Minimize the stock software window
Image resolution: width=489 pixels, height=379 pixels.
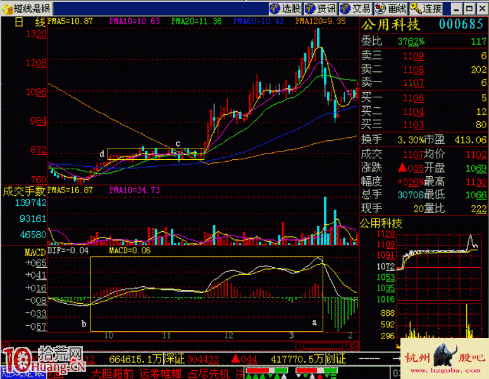pyautogui.click(x=456, y=9)
